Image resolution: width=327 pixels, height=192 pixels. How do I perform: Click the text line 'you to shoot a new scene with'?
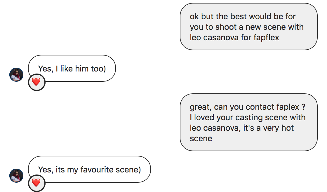247,27
